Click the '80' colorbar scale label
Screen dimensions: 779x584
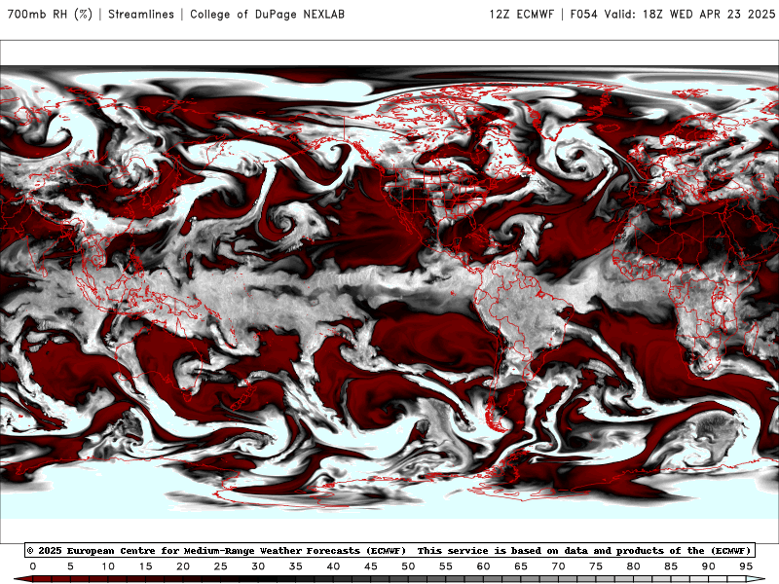634,566
